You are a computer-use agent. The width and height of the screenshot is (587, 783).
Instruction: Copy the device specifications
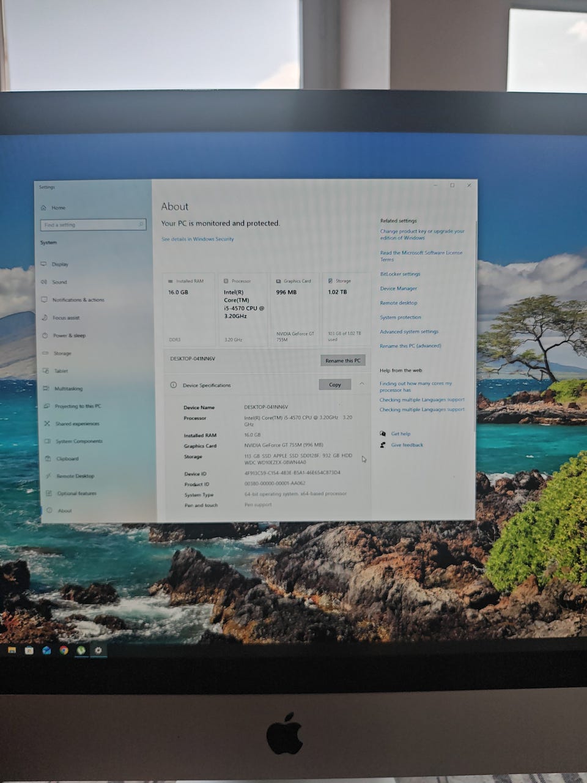(335, 385)
